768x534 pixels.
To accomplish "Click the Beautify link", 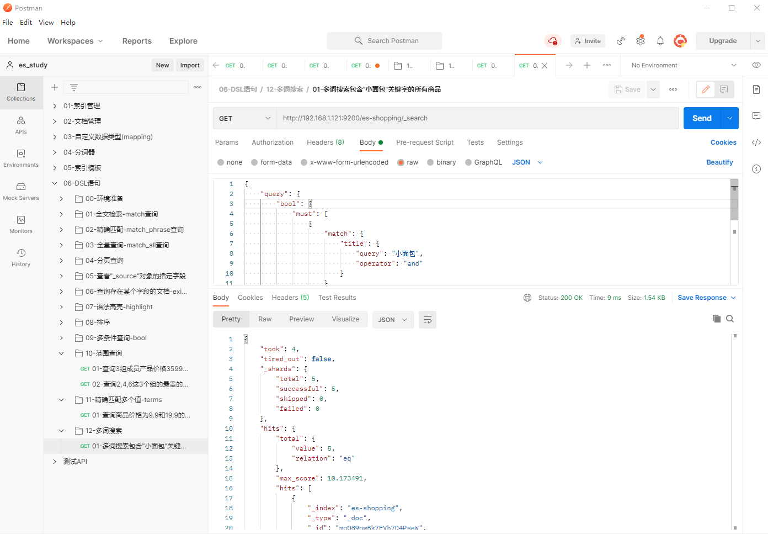I will tap(719, 162).
